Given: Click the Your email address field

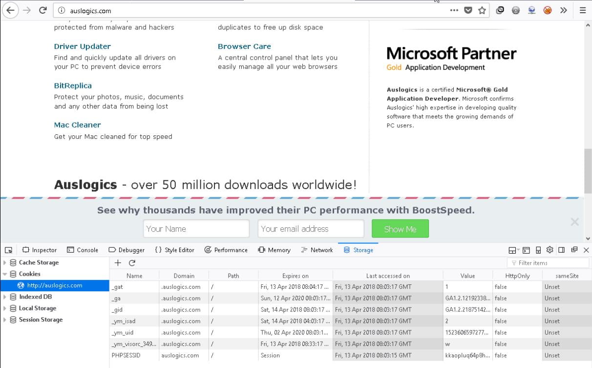Looking at the screenshot, I should (311, 229).
